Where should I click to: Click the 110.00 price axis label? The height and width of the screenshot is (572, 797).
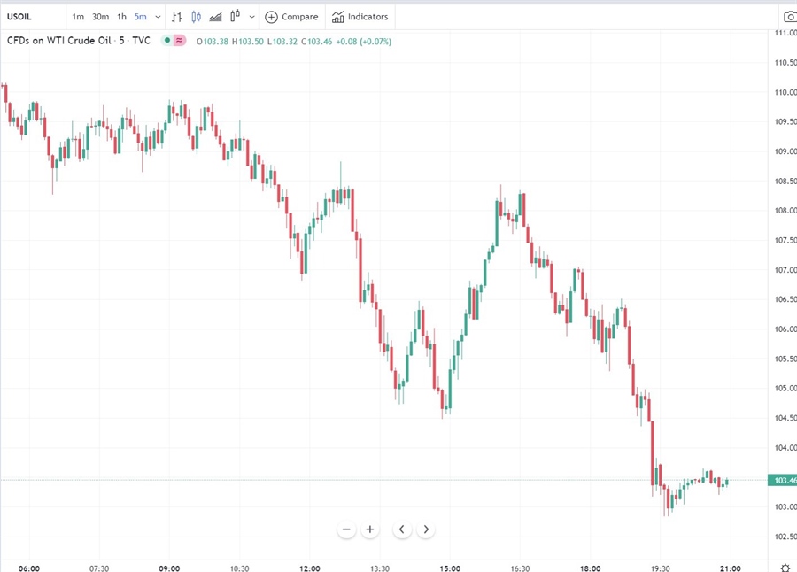pos(785,92)
